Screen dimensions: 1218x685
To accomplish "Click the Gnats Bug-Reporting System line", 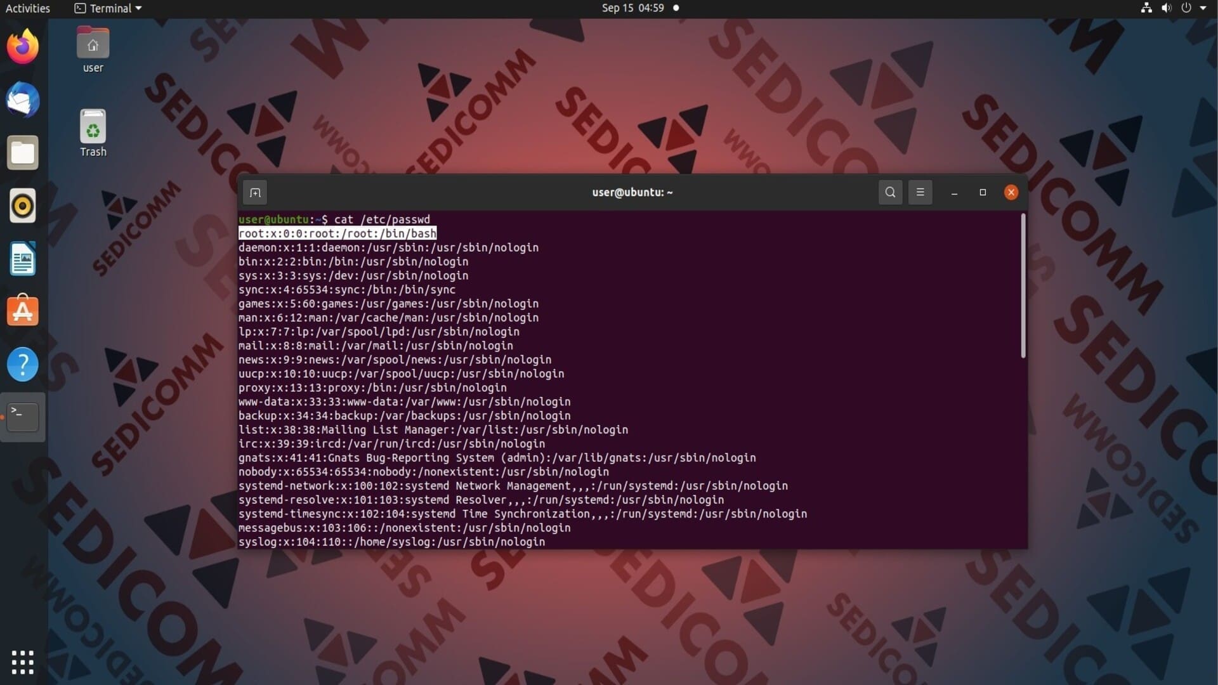I will point(497,457).
